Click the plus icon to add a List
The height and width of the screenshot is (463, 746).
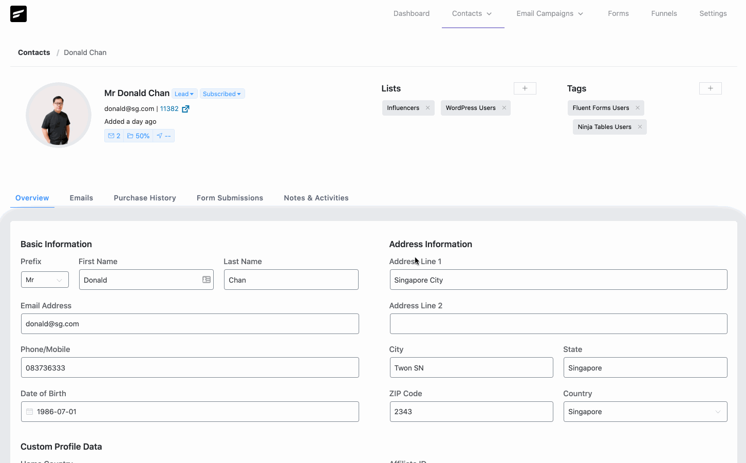525,88
